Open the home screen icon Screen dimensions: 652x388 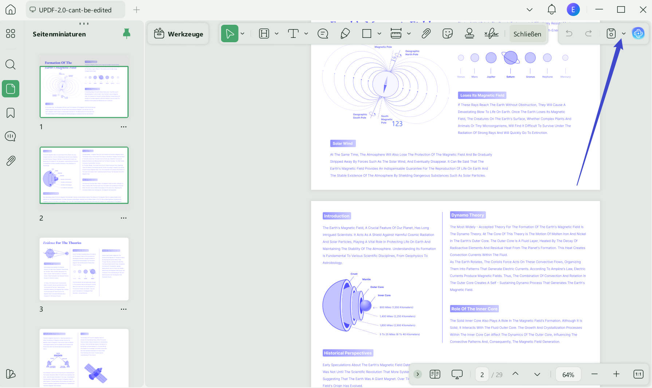coord(11,10)
